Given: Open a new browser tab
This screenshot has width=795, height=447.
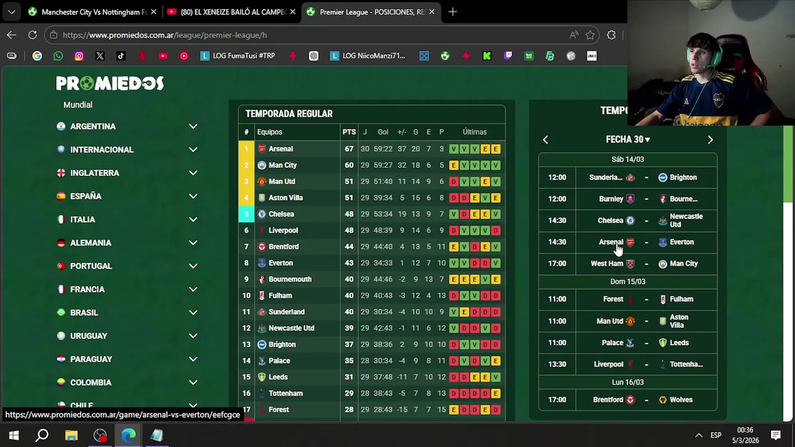Looking at the screenshot, I should (x=453, y=12).
